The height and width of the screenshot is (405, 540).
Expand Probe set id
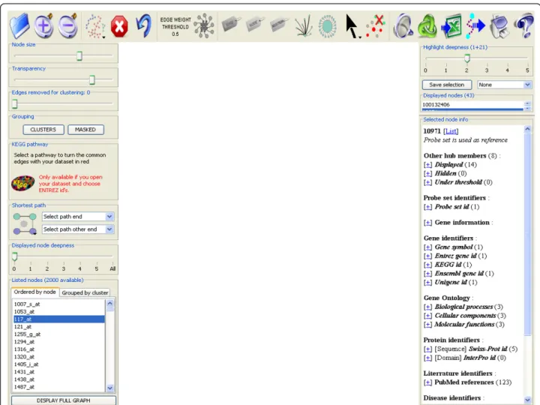[427, 207]
